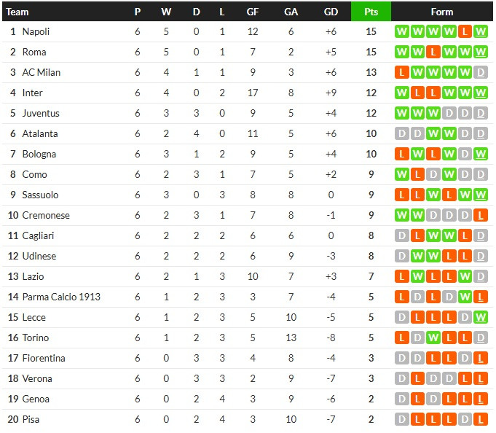Click Roma's loss badge in Form column

pyautogui.click(x=433, y=52)
